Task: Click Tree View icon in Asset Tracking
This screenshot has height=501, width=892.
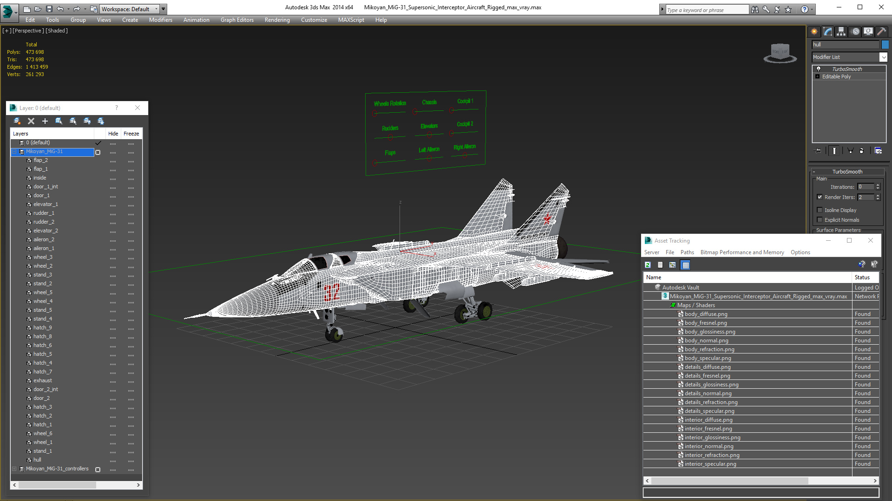Action: [672, 265]
